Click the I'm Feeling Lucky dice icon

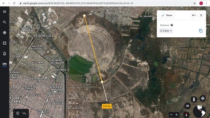pyautogui.click(x=5, y=43)
